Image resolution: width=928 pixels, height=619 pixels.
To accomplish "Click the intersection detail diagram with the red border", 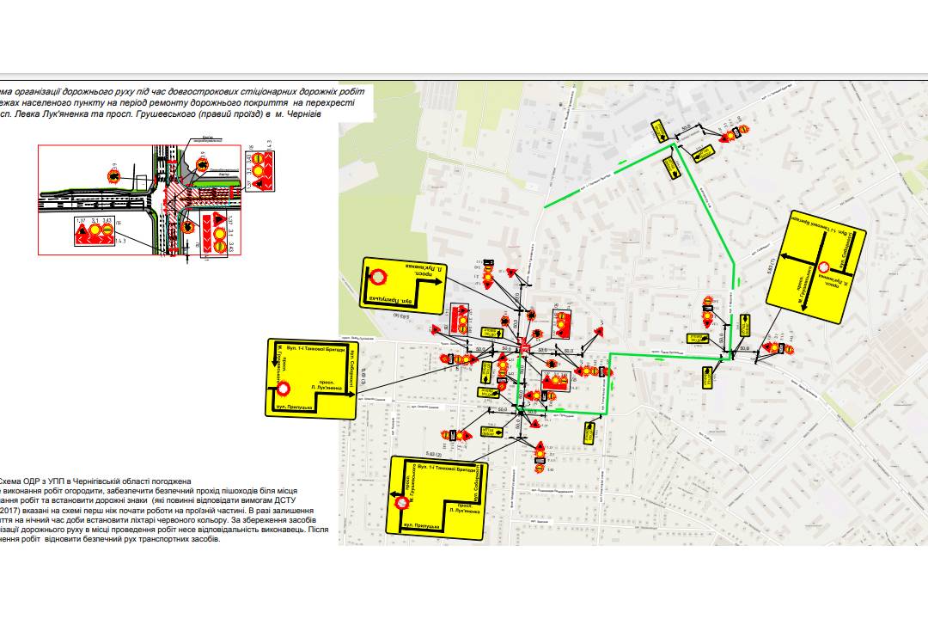I will (x=140, y=200).
